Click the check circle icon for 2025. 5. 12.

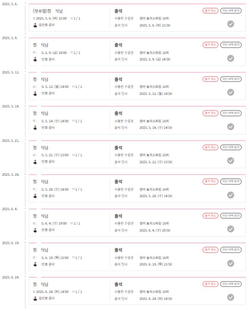[231, 92]
